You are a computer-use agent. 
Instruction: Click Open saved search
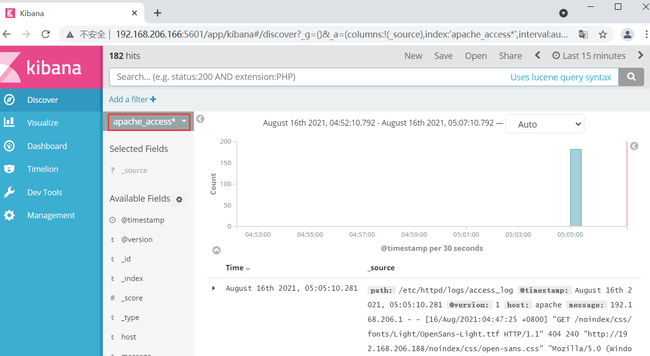(476, 56)
